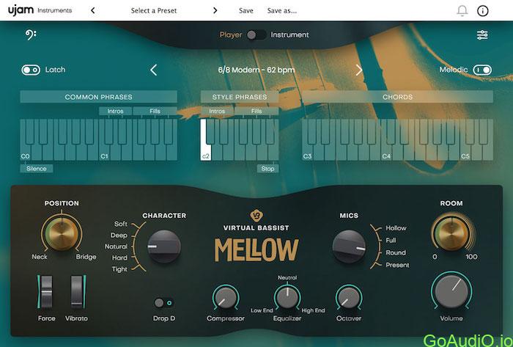The image size is (513, 347).
Task: Select Instrument mode label
Action: click(289, 34)
